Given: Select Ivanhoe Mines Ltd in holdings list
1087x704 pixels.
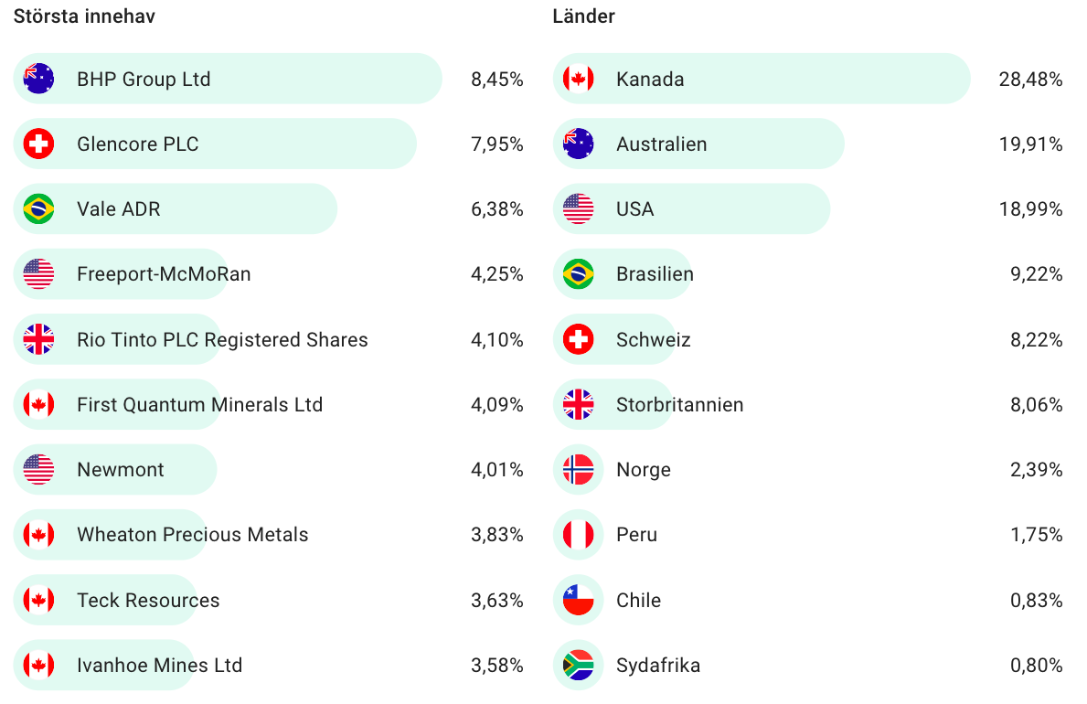Looking at the screenshot, I should pos(159,666).
